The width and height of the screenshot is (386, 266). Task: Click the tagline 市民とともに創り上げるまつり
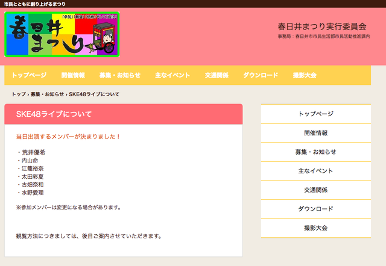[35, 4]
